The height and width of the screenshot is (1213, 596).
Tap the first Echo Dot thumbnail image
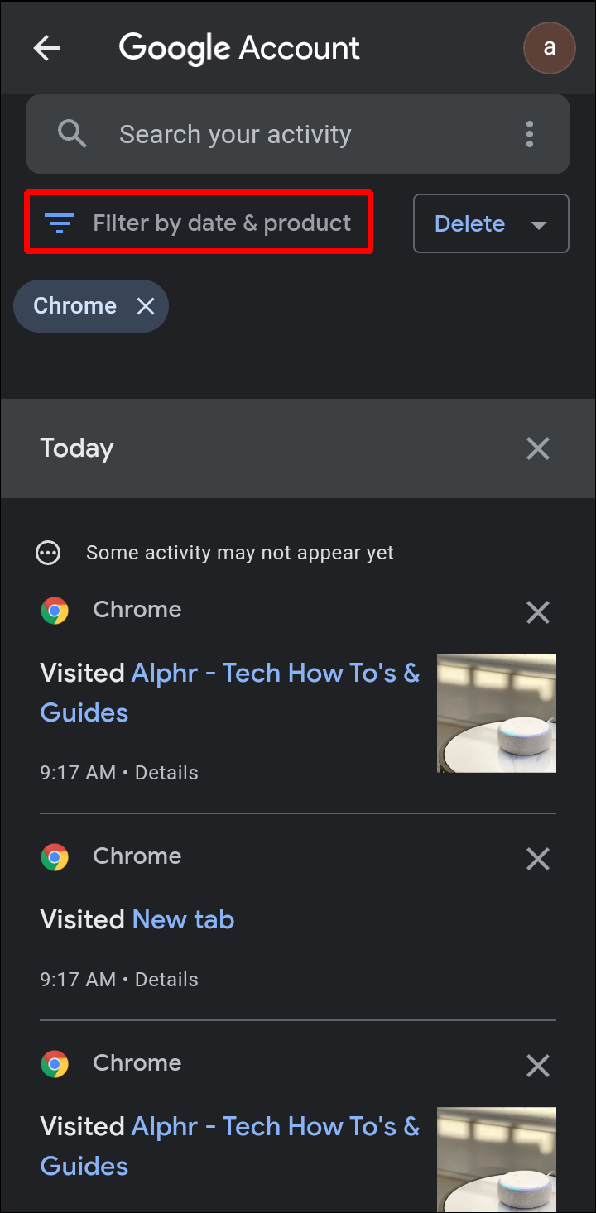click(x=497, y=713)
